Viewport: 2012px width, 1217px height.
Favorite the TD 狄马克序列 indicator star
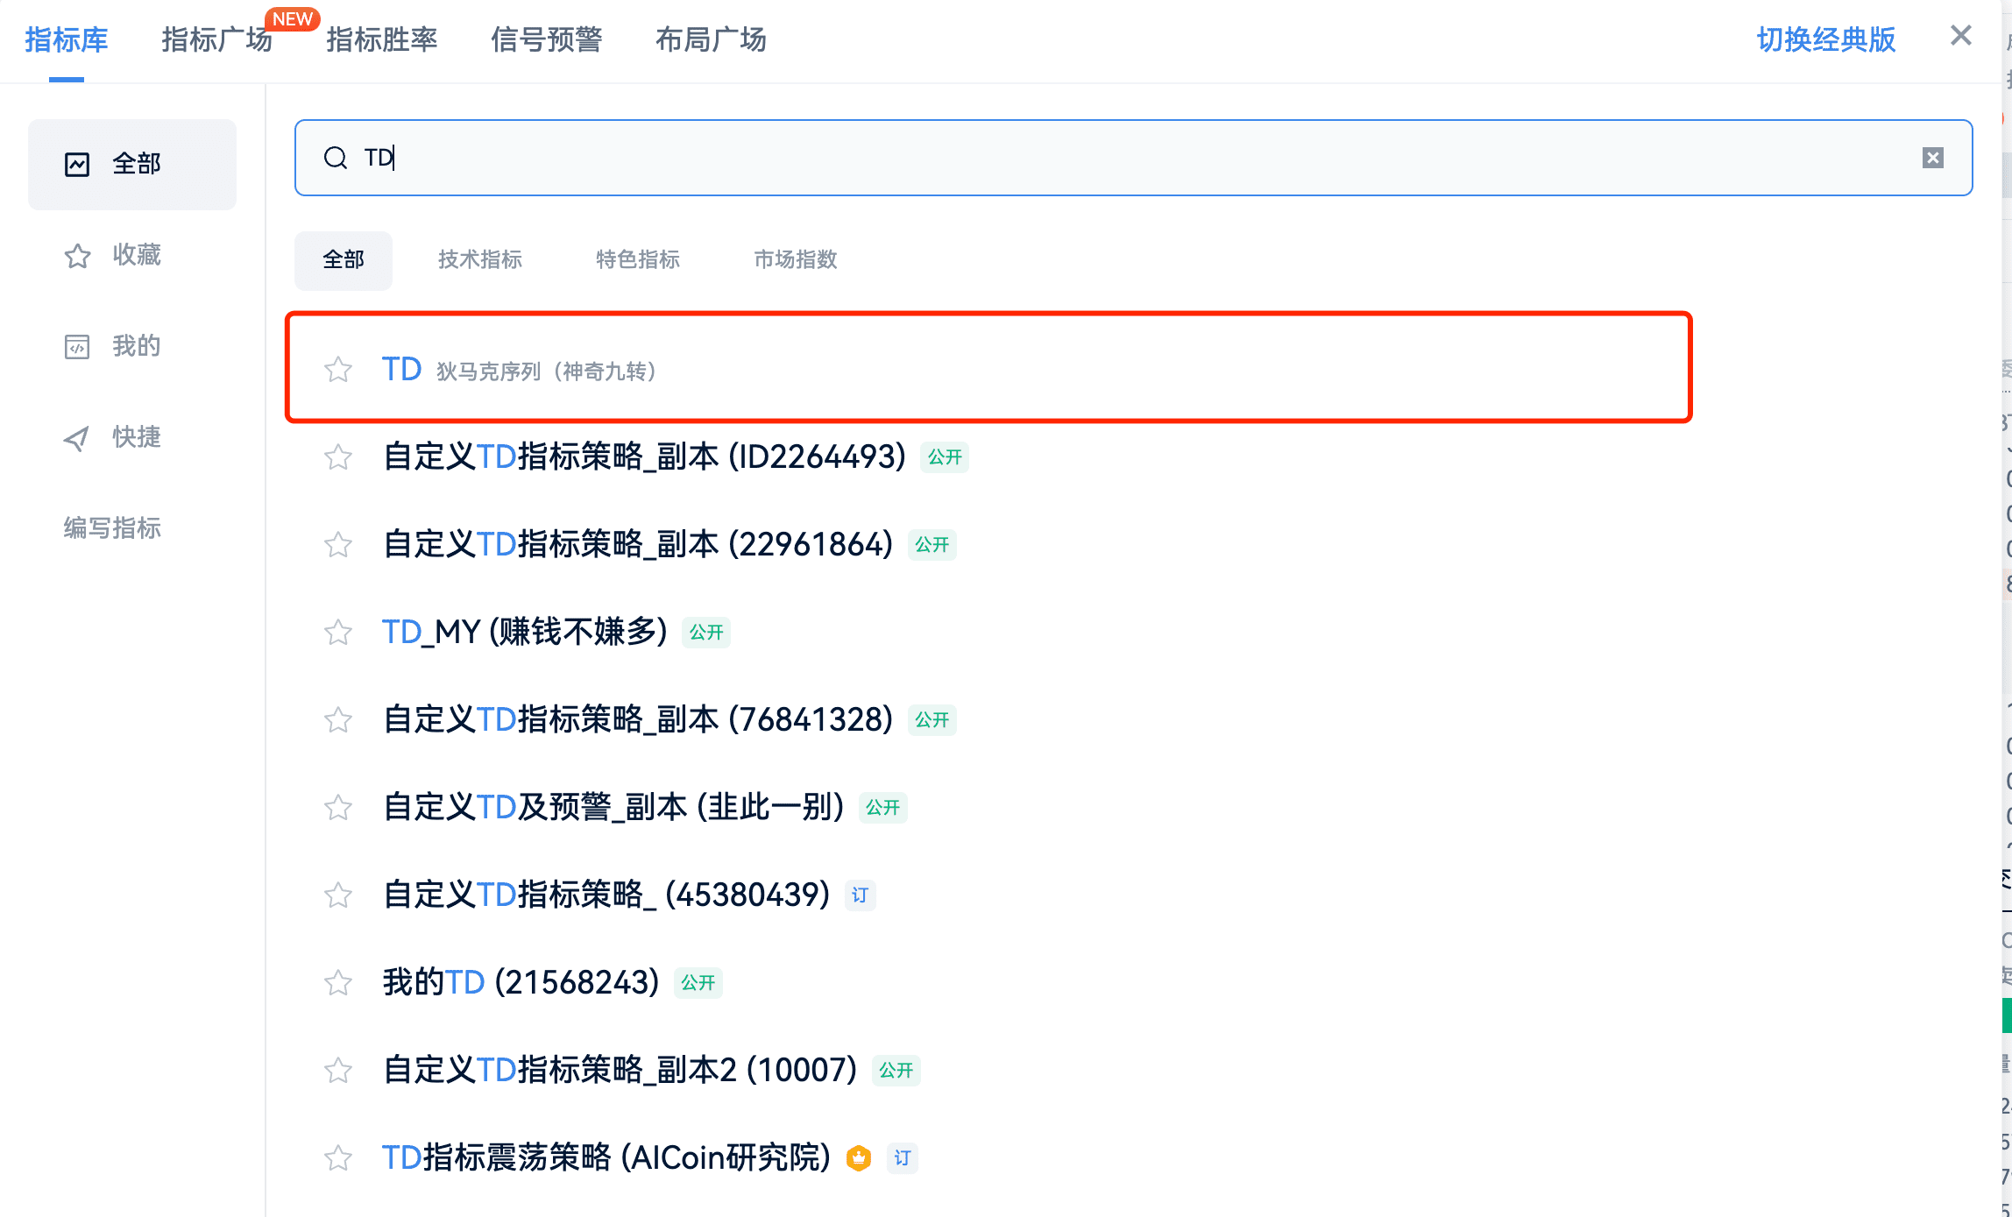(338, 370)
